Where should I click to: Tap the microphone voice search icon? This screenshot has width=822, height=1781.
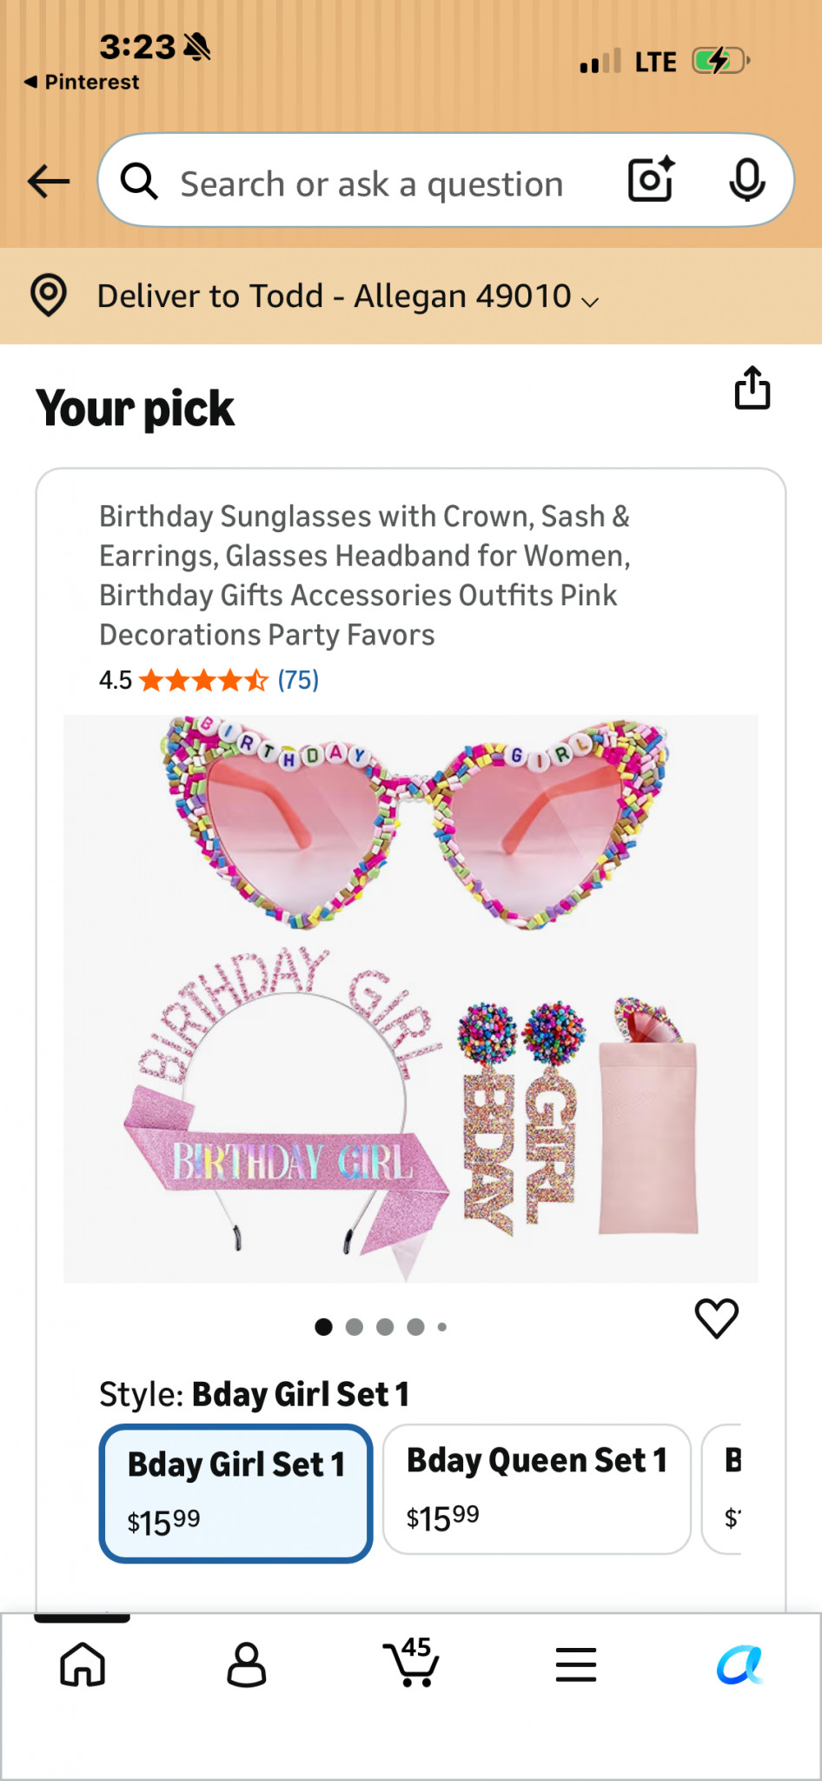(747, 180)
